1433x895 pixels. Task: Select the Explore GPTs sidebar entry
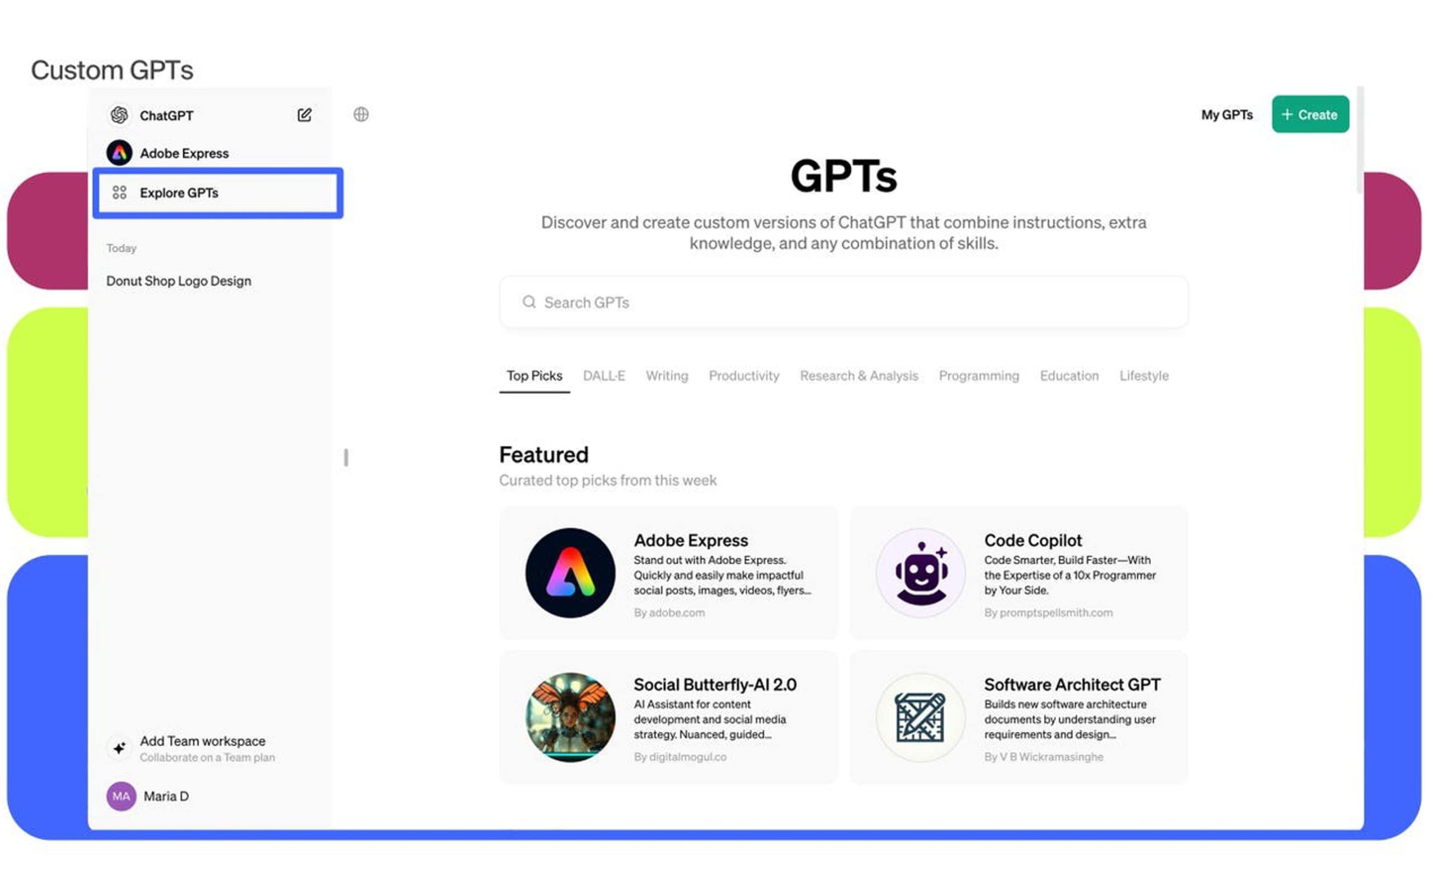pyautogui.click(x=218, y=193)
